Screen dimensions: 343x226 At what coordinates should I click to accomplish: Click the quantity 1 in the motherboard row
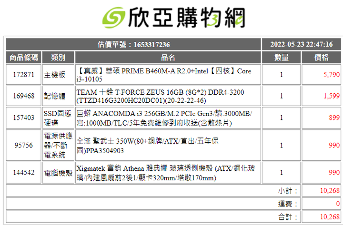coord(282,75)
